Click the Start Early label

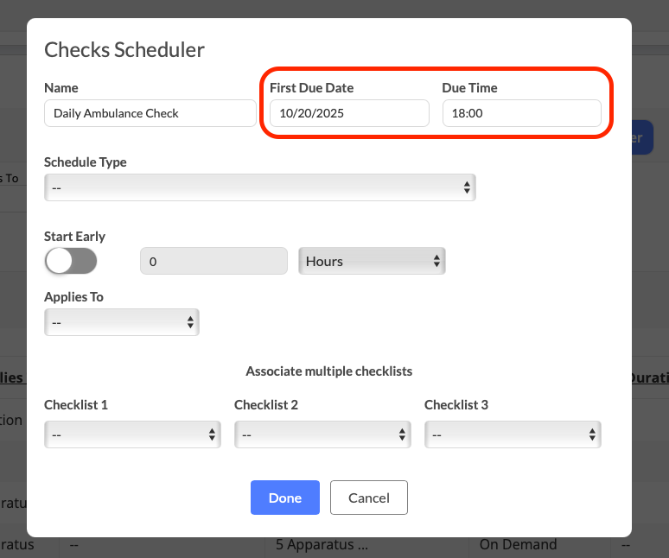(74, 236)
